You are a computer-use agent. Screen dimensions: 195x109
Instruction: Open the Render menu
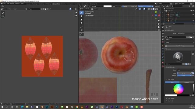pyautogui.click(x=12, y=4)
